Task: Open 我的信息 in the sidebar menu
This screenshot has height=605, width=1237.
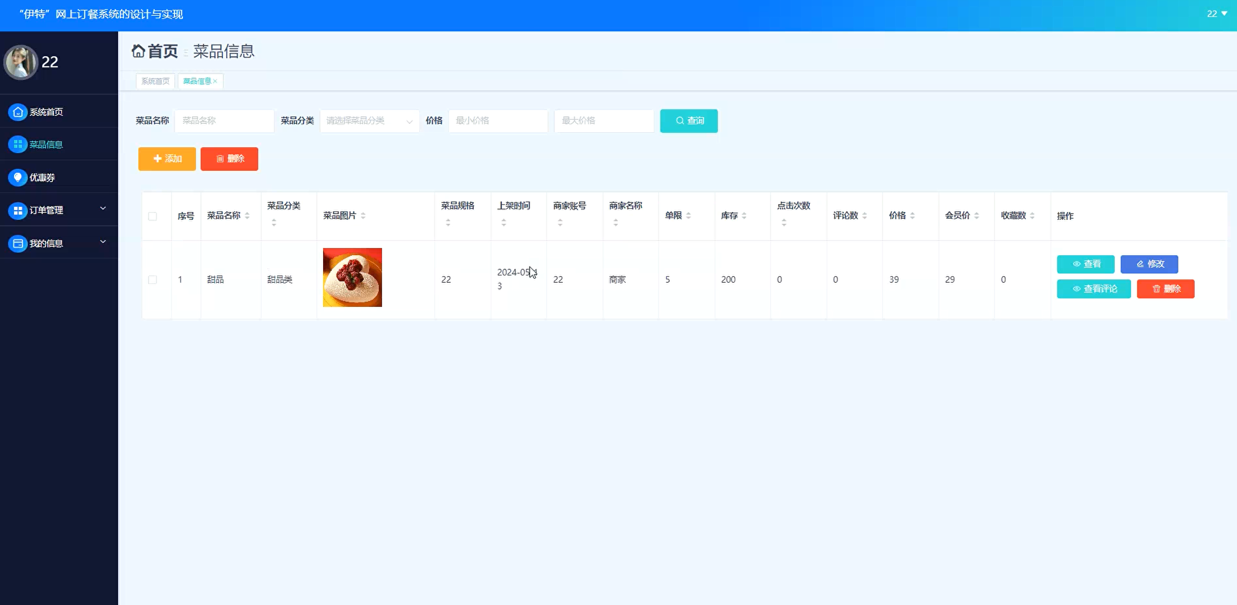Action: tap(59, 243)
